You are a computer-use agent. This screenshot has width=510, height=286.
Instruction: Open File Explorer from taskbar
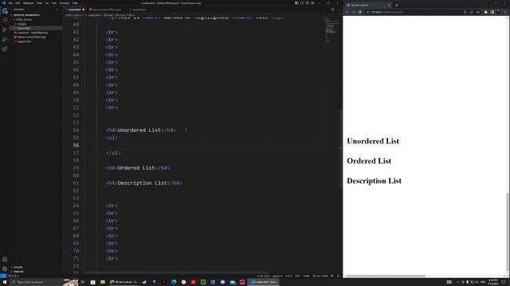pyautogui.click(x=103, y=282)
